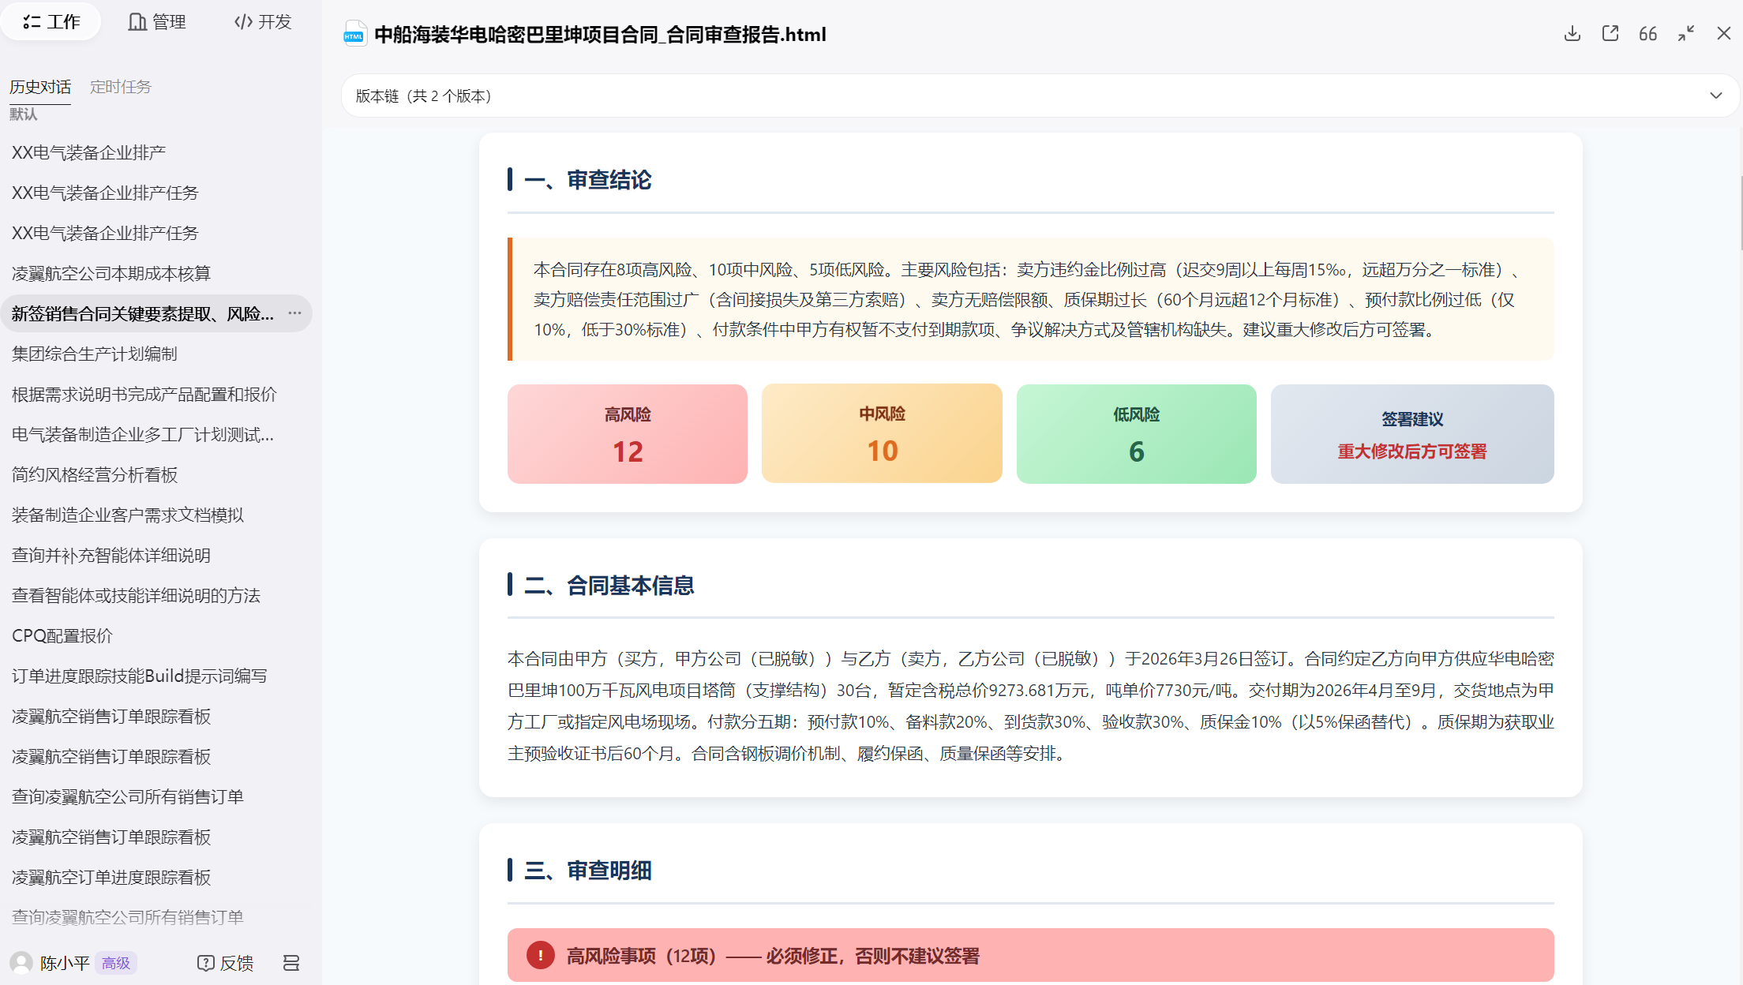
Task: Open 凌翼航空订单进度跟踪看板 conversation
Action: coord(111,877)
